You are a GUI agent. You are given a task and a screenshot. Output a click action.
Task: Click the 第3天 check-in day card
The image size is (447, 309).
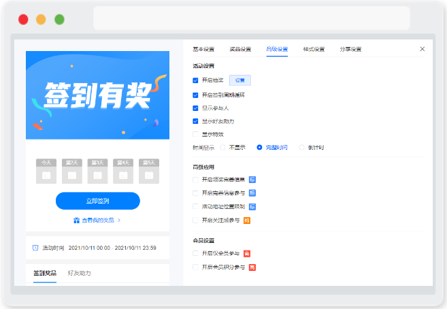click(x=97, y=172)
